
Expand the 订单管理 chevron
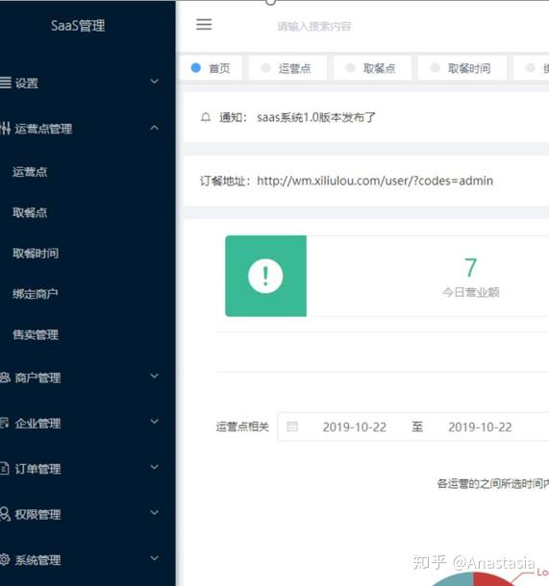155,467
